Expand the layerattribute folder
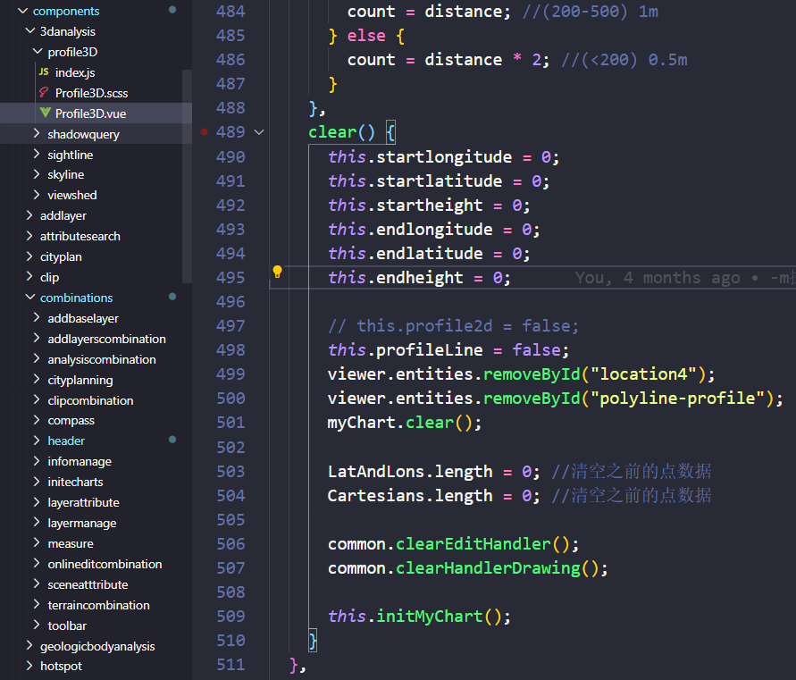 pyautogui.click(x=37, y=502)
